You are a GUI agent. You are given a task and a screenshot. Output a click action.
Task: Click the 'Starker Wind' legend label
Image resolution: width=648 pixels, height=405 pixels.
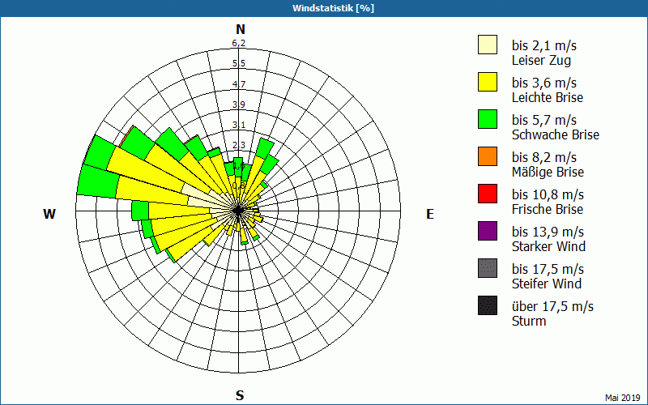coord(548,246)
